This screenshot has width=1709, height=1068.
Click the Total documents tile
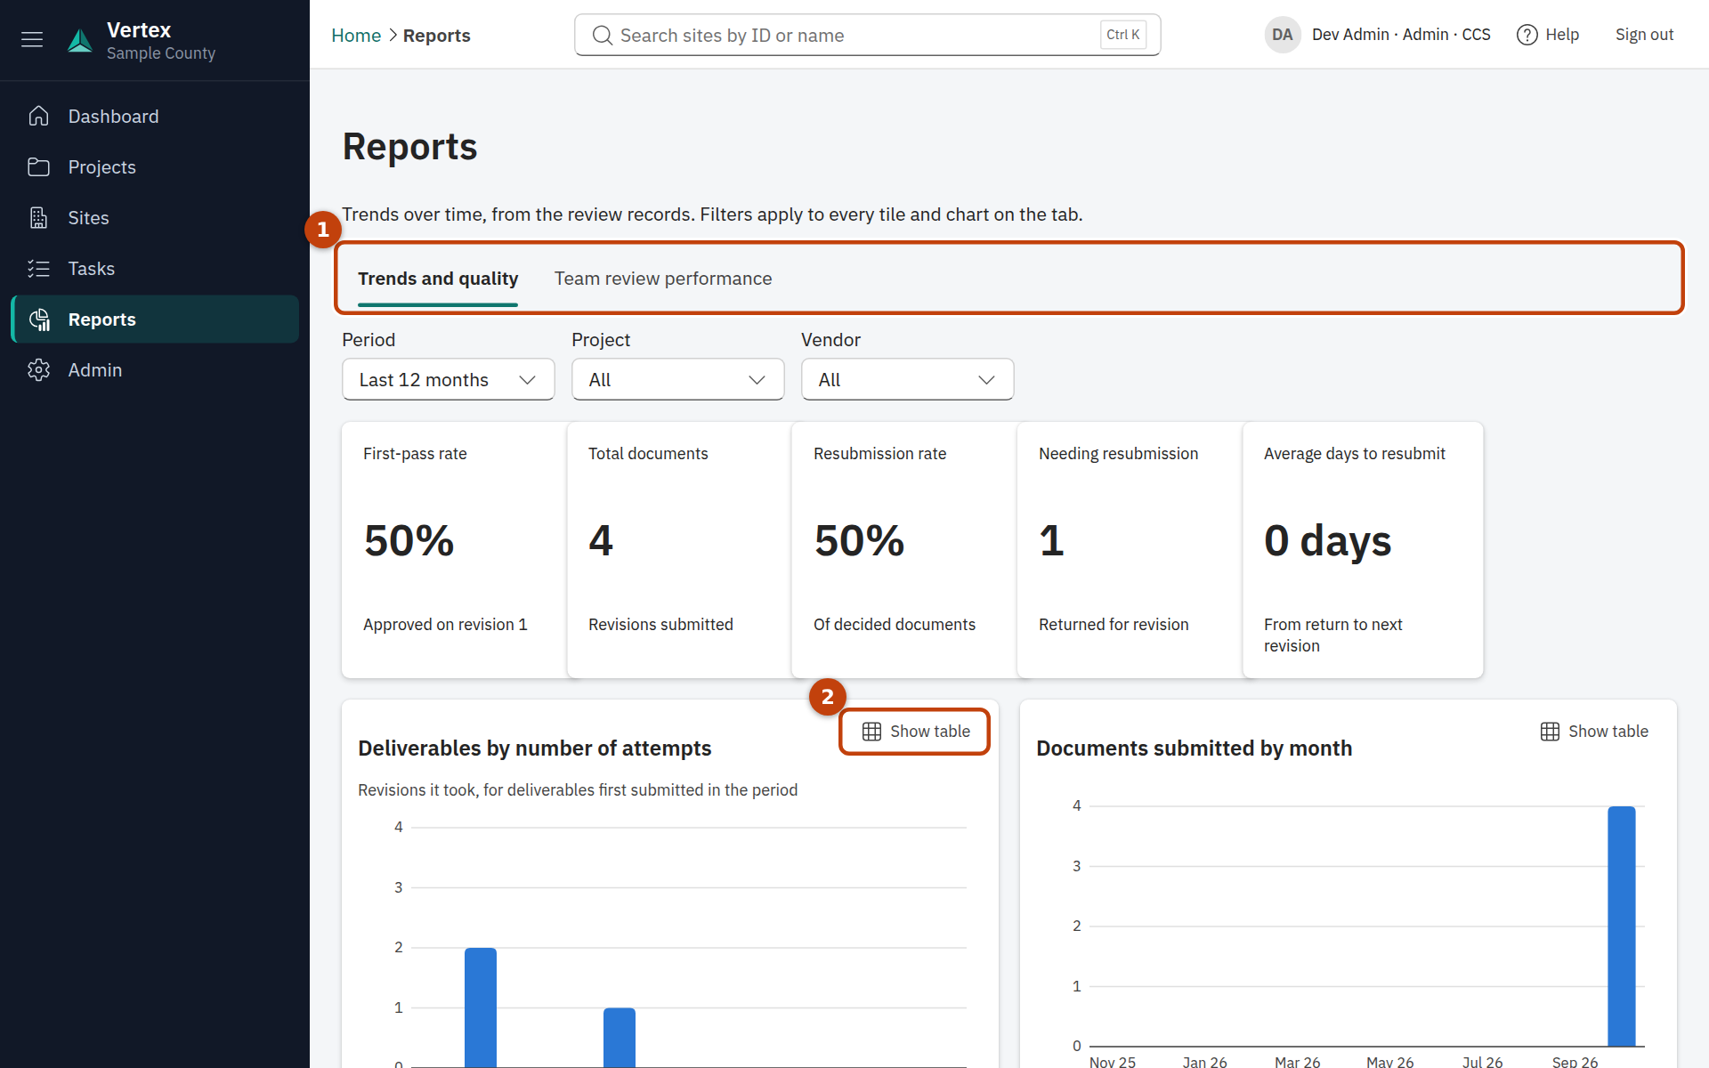pyautogui.click(x=679, y=550)
